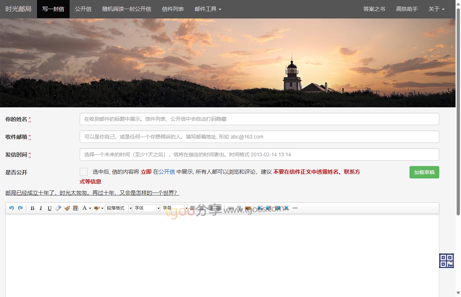Viewport: 461px width, 297px height.
Task: Open 随机阅读一封公开信 from the navbar
Action: point(126,9)
